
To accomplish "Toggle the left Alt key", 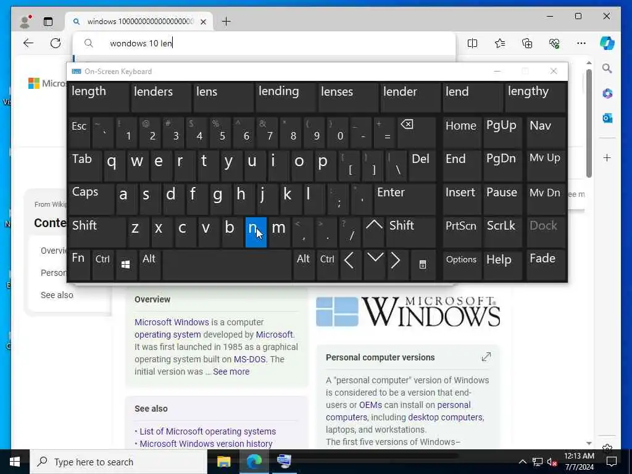I will pyautogui.click(x=149, y=264).
